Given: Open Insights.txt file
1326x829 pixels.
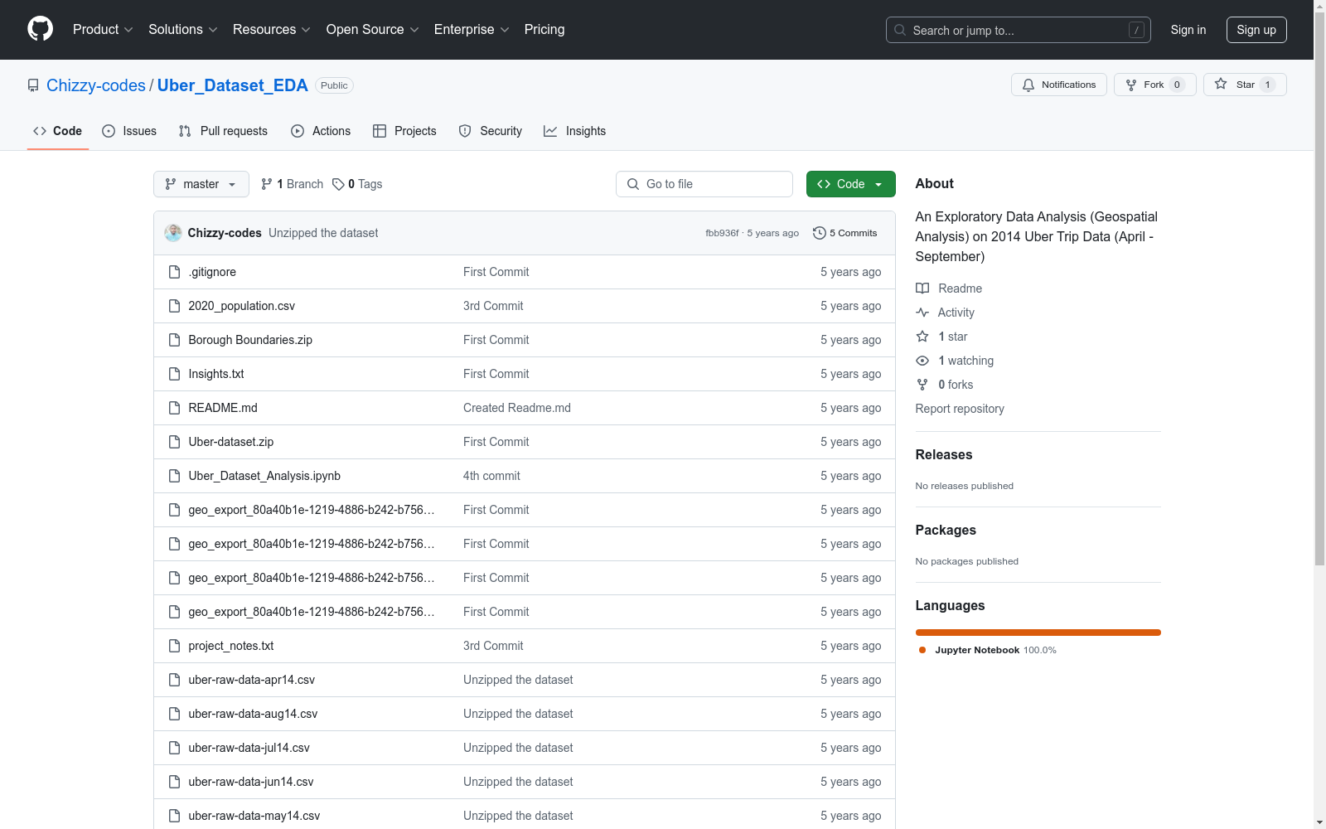Looking at the screenshot, I should [216, 374].
